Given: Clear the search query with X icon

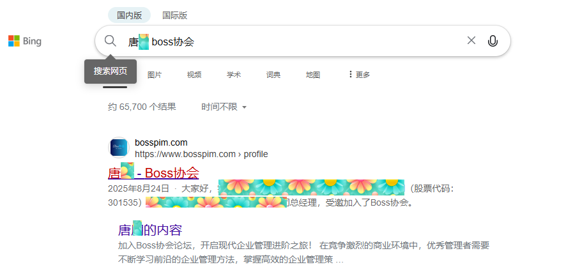Looking at the screenshot, I should [471, 40].
